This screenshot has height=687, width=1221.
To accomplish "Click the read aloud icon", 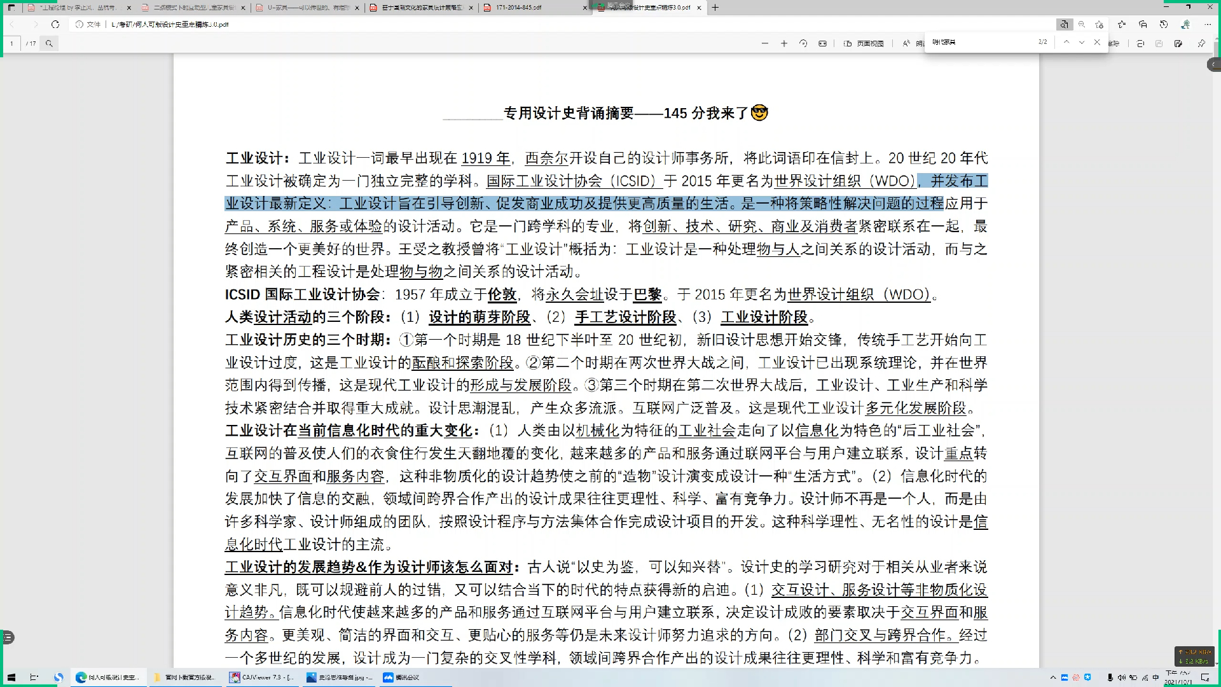I will (906, 43).
